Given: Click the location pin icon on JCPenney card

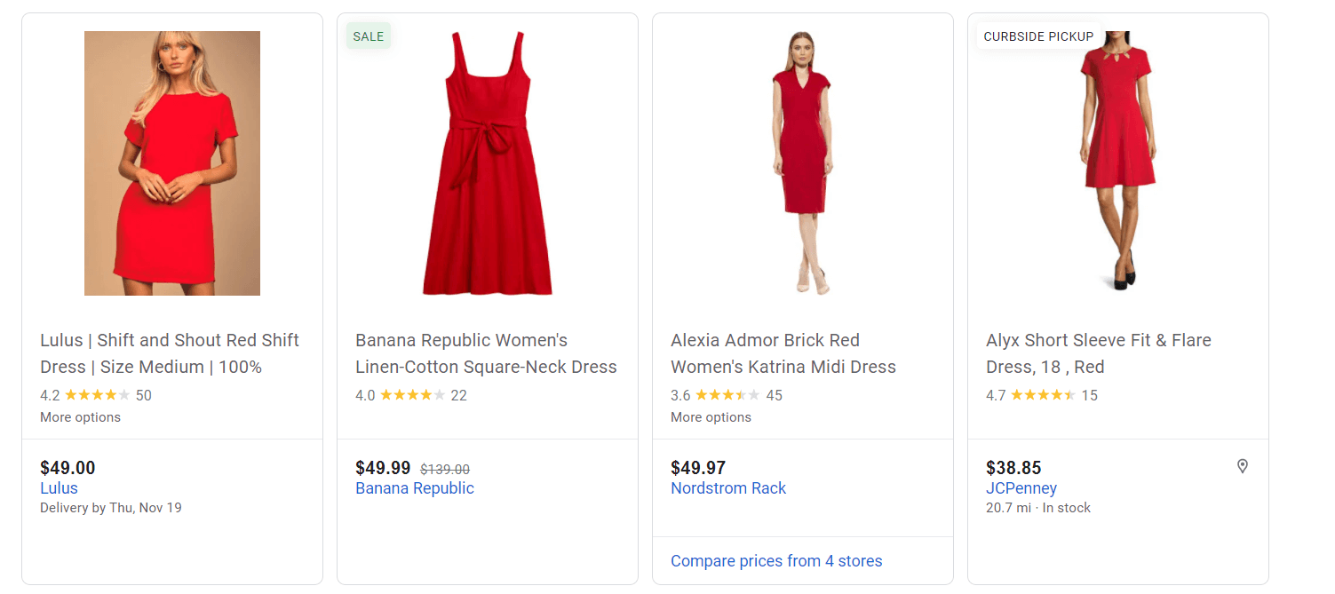Looking at the screenshot, I should 1242,466.
